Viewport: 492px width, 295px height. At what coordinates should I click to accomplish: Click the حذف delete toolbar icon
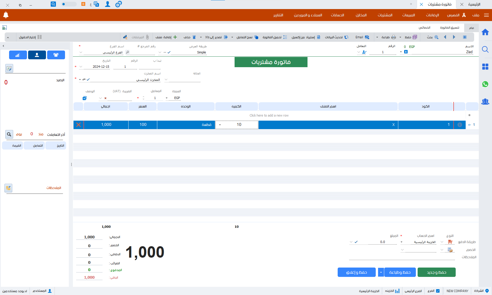[x=194, y=37]
